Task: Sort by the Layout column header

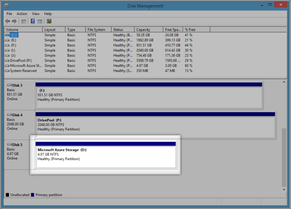Action: coord(54,30)
